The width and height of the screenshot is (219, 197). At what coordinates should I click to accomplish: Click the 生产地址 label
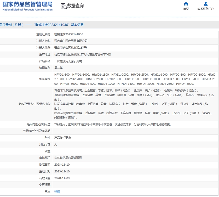44,54
